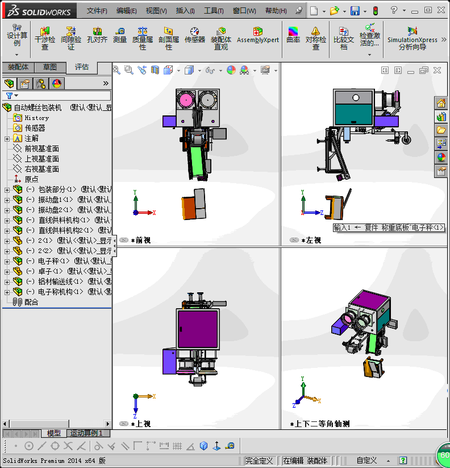Expand the 振动盘1<1> component

point(7,200)
